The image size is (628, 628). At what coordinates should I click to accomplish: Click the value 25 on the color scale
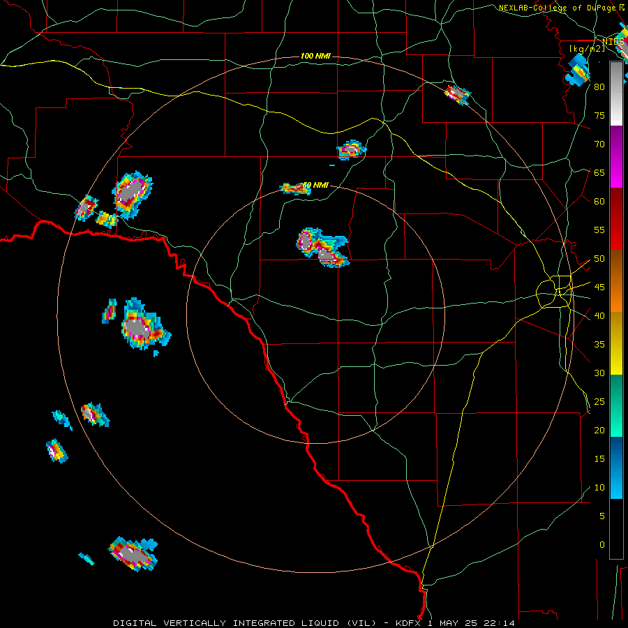point(599,401)
